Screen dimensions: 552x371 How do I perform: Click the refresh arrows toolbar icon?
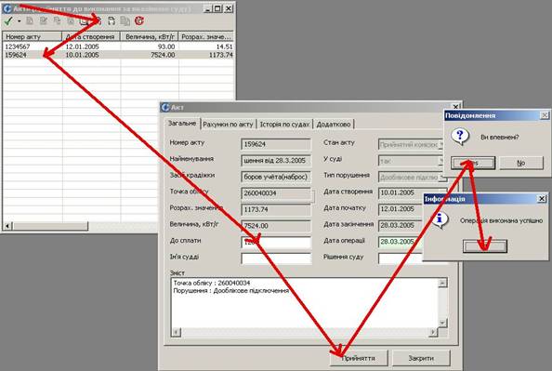click(112, 21)
